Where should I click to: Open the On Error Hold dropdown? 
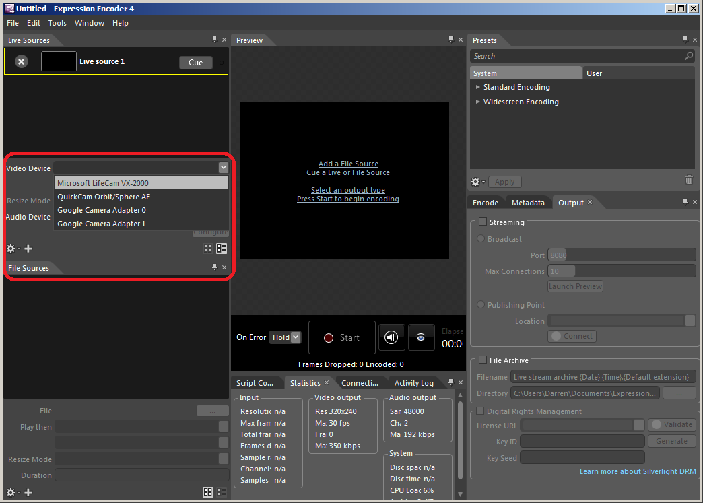click(x=285, y=337)
